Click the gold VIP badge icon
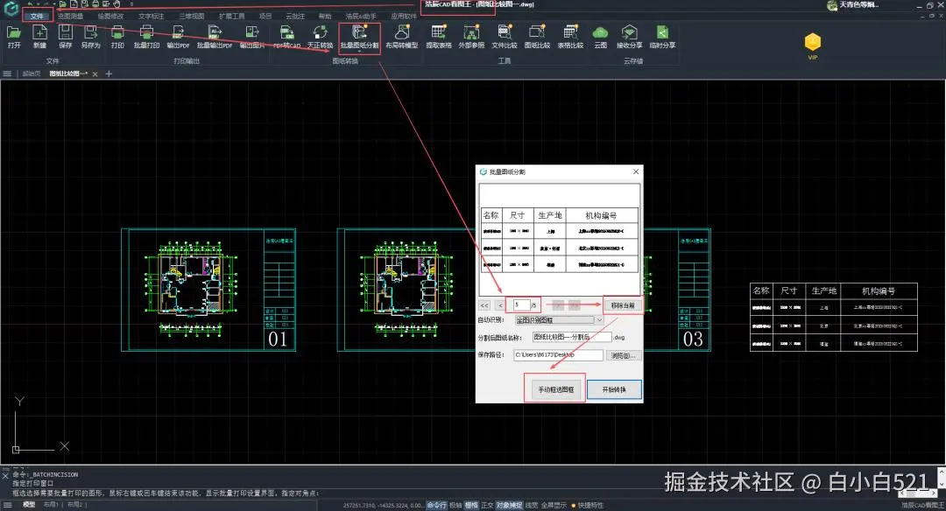The height and width of the screenshot is (511, 946). pos(813,42)
